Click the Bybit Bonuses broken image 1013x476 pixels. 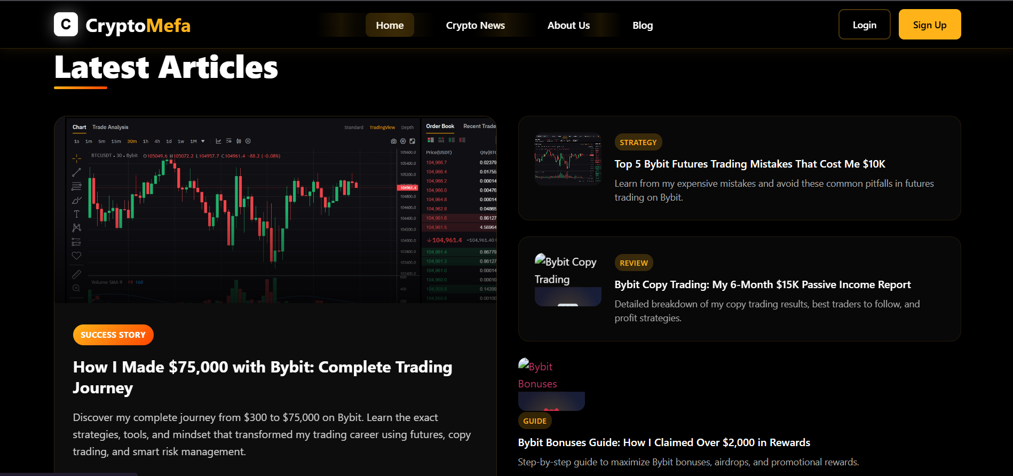551,384
